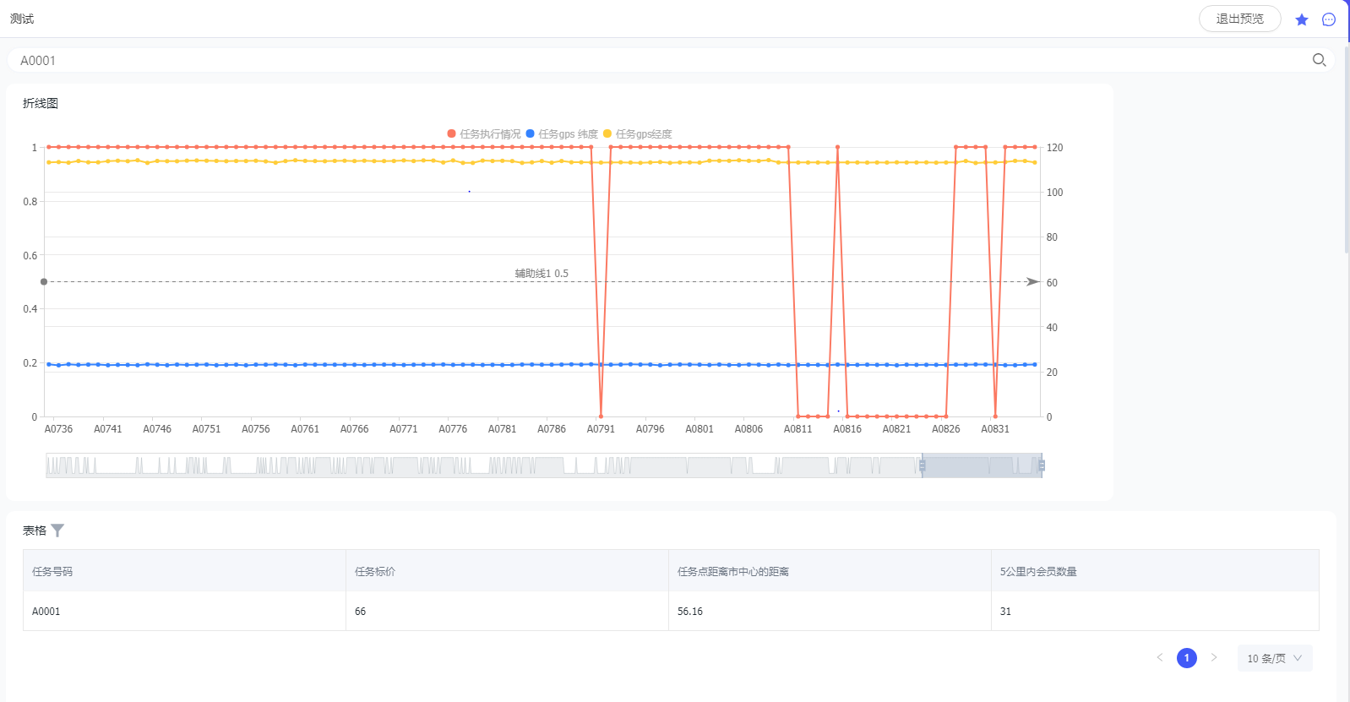
Task: Click the 退出预览 button
Action: coord(1239,19)
